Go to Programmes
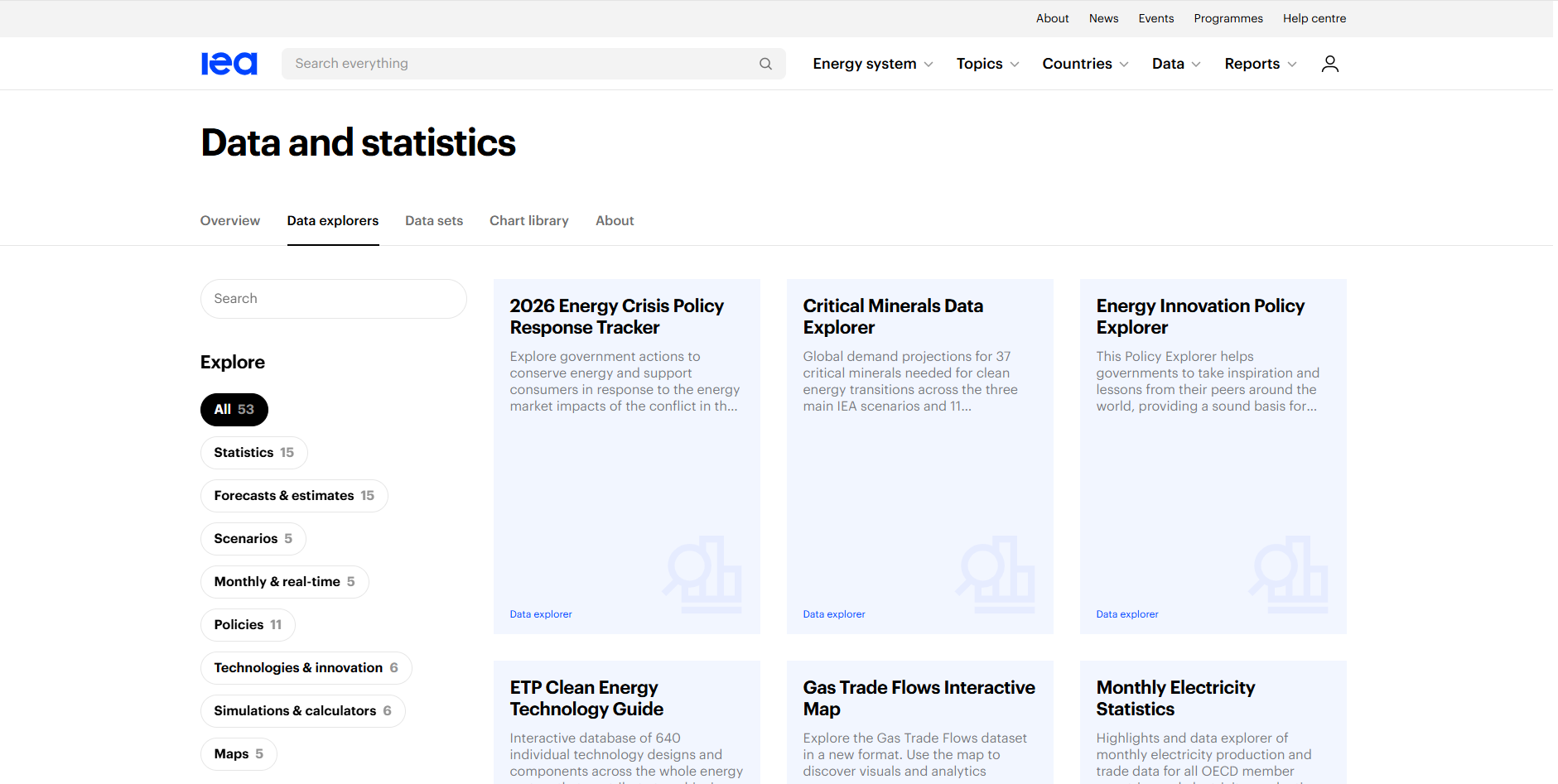This screenshot has height=784, width=1558. pos(1228,18)
